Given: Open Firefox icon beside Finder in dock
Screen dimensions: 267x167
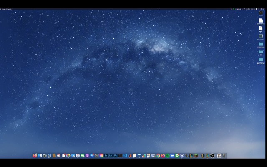Looking at the screenshot, I should [35, 156].
